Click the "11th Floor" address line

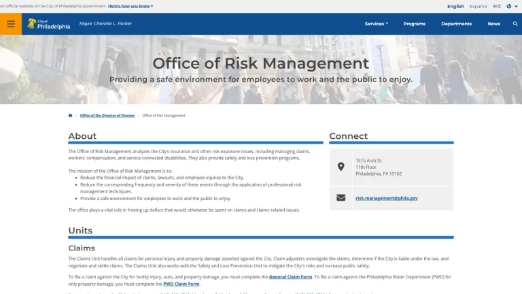(x=366, y=167)
